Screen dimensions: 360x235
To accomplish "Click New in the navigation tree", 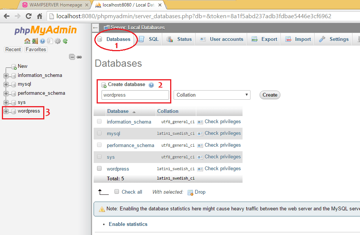I will pyautogui.click(x=22, y=66).
